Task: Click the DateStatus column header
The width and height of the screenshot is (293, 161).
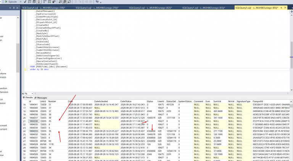Action: tap(126, 101)
